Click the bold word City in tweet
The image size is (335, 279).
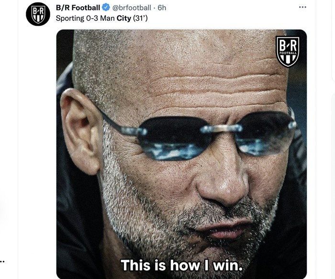[123, 19]
